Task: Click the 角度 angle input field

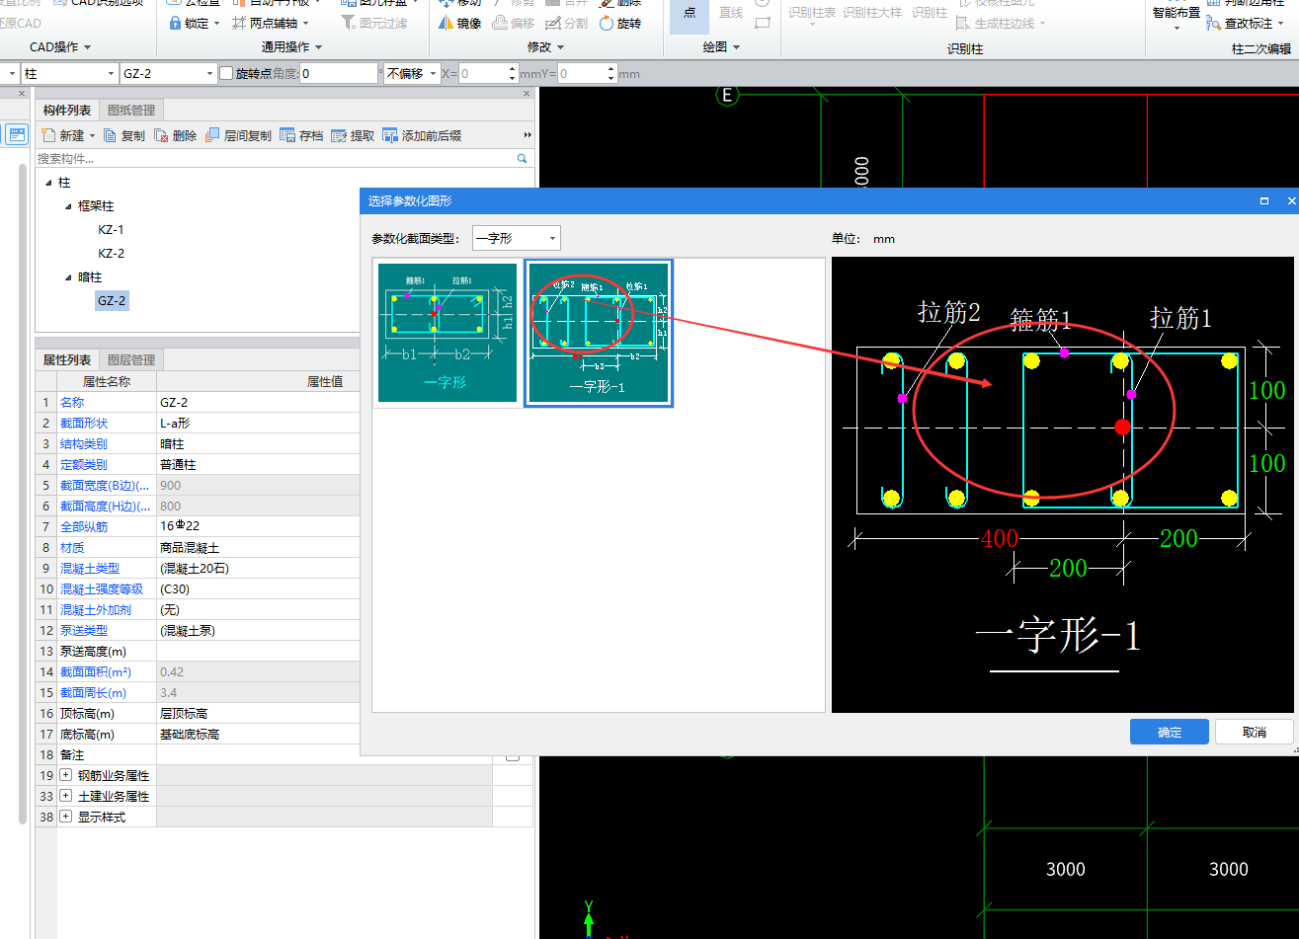Action: (339, 74)
